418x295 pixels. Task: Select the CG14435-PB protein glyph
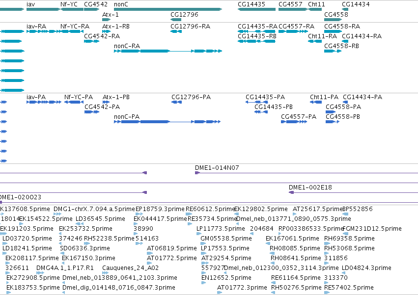coord(261,112)
